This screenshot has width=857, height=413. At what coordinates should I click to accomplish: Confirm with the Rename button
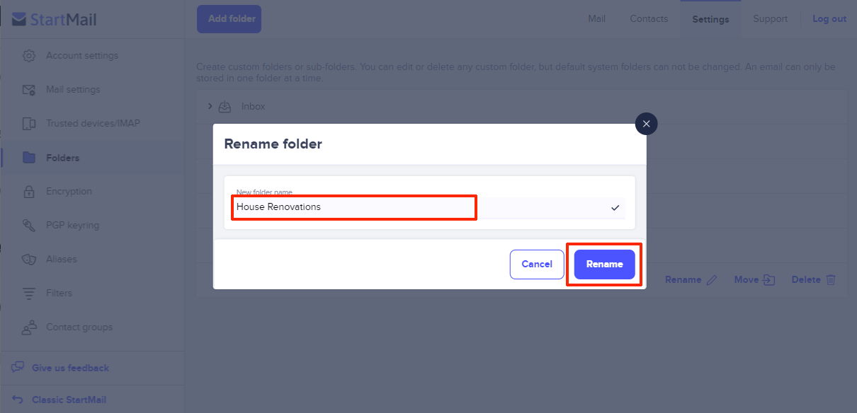coord(604,264)
